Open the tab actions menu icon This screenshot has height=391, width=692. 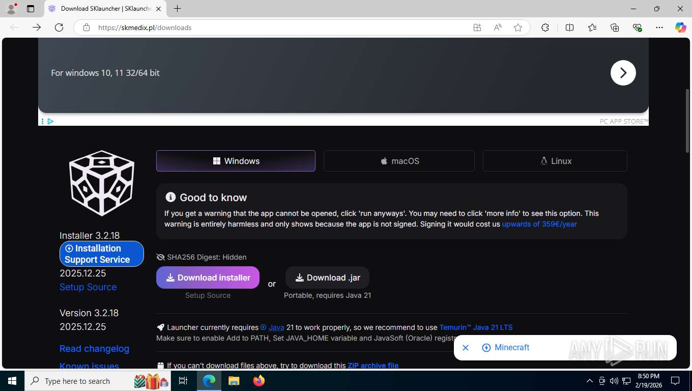click(31, 9)
